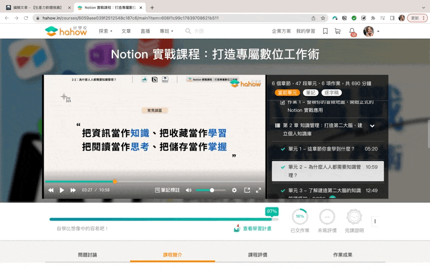This screenshot has width=430, height=269.
Task: Select the 筆記 tab
Action: pyautogui.click(x=311, y=93)
